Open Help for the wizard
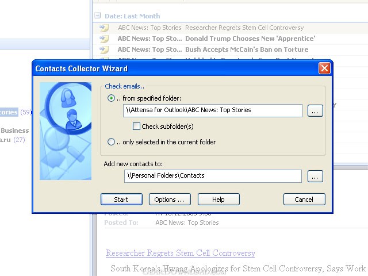Viewport: 368px width, 276px height. point(218,200)
